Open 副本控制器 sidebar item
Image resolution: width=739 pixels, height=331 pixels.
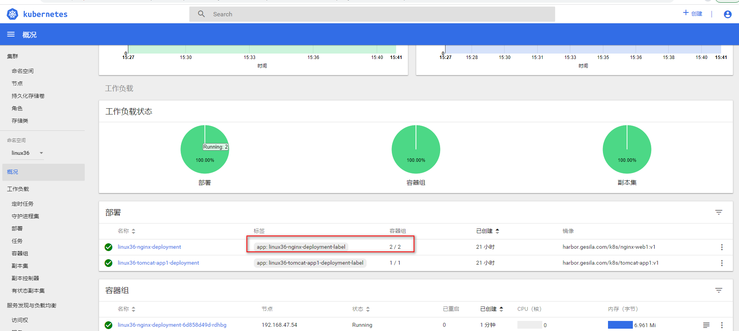(x=25, y=278)
